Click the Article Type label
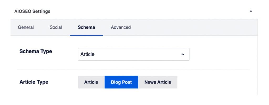The image size is (269, 105). 34,82
